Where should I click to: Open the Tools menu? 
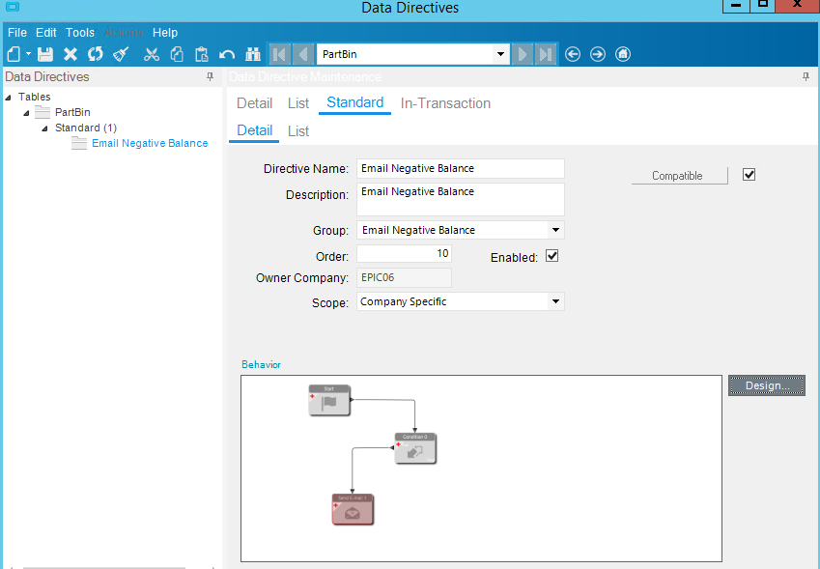[80, 33]
